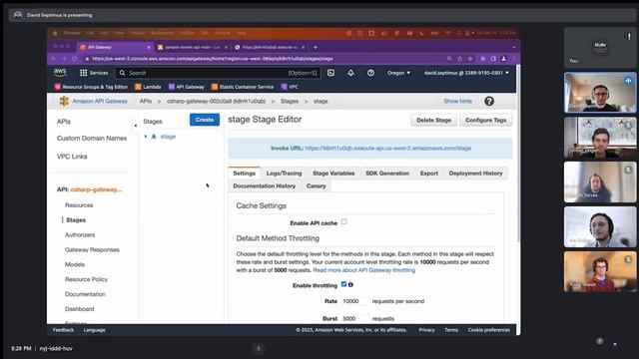Click the AWS logo home icon
This screenshot has width=639, height=359.
[x=60, y=72]
